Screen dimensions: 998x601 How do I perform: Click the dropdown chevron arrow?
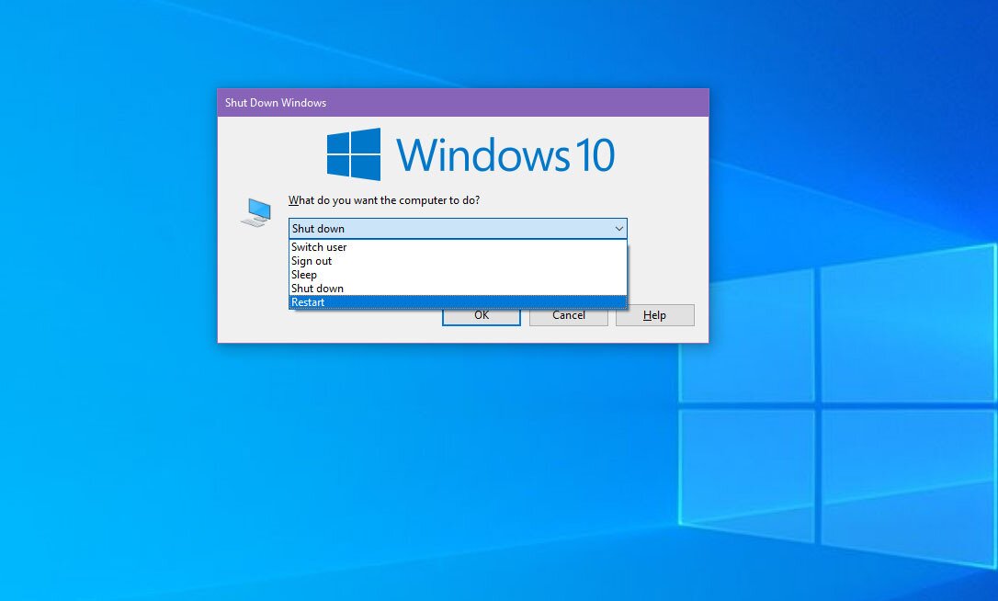tap(618, 228)
